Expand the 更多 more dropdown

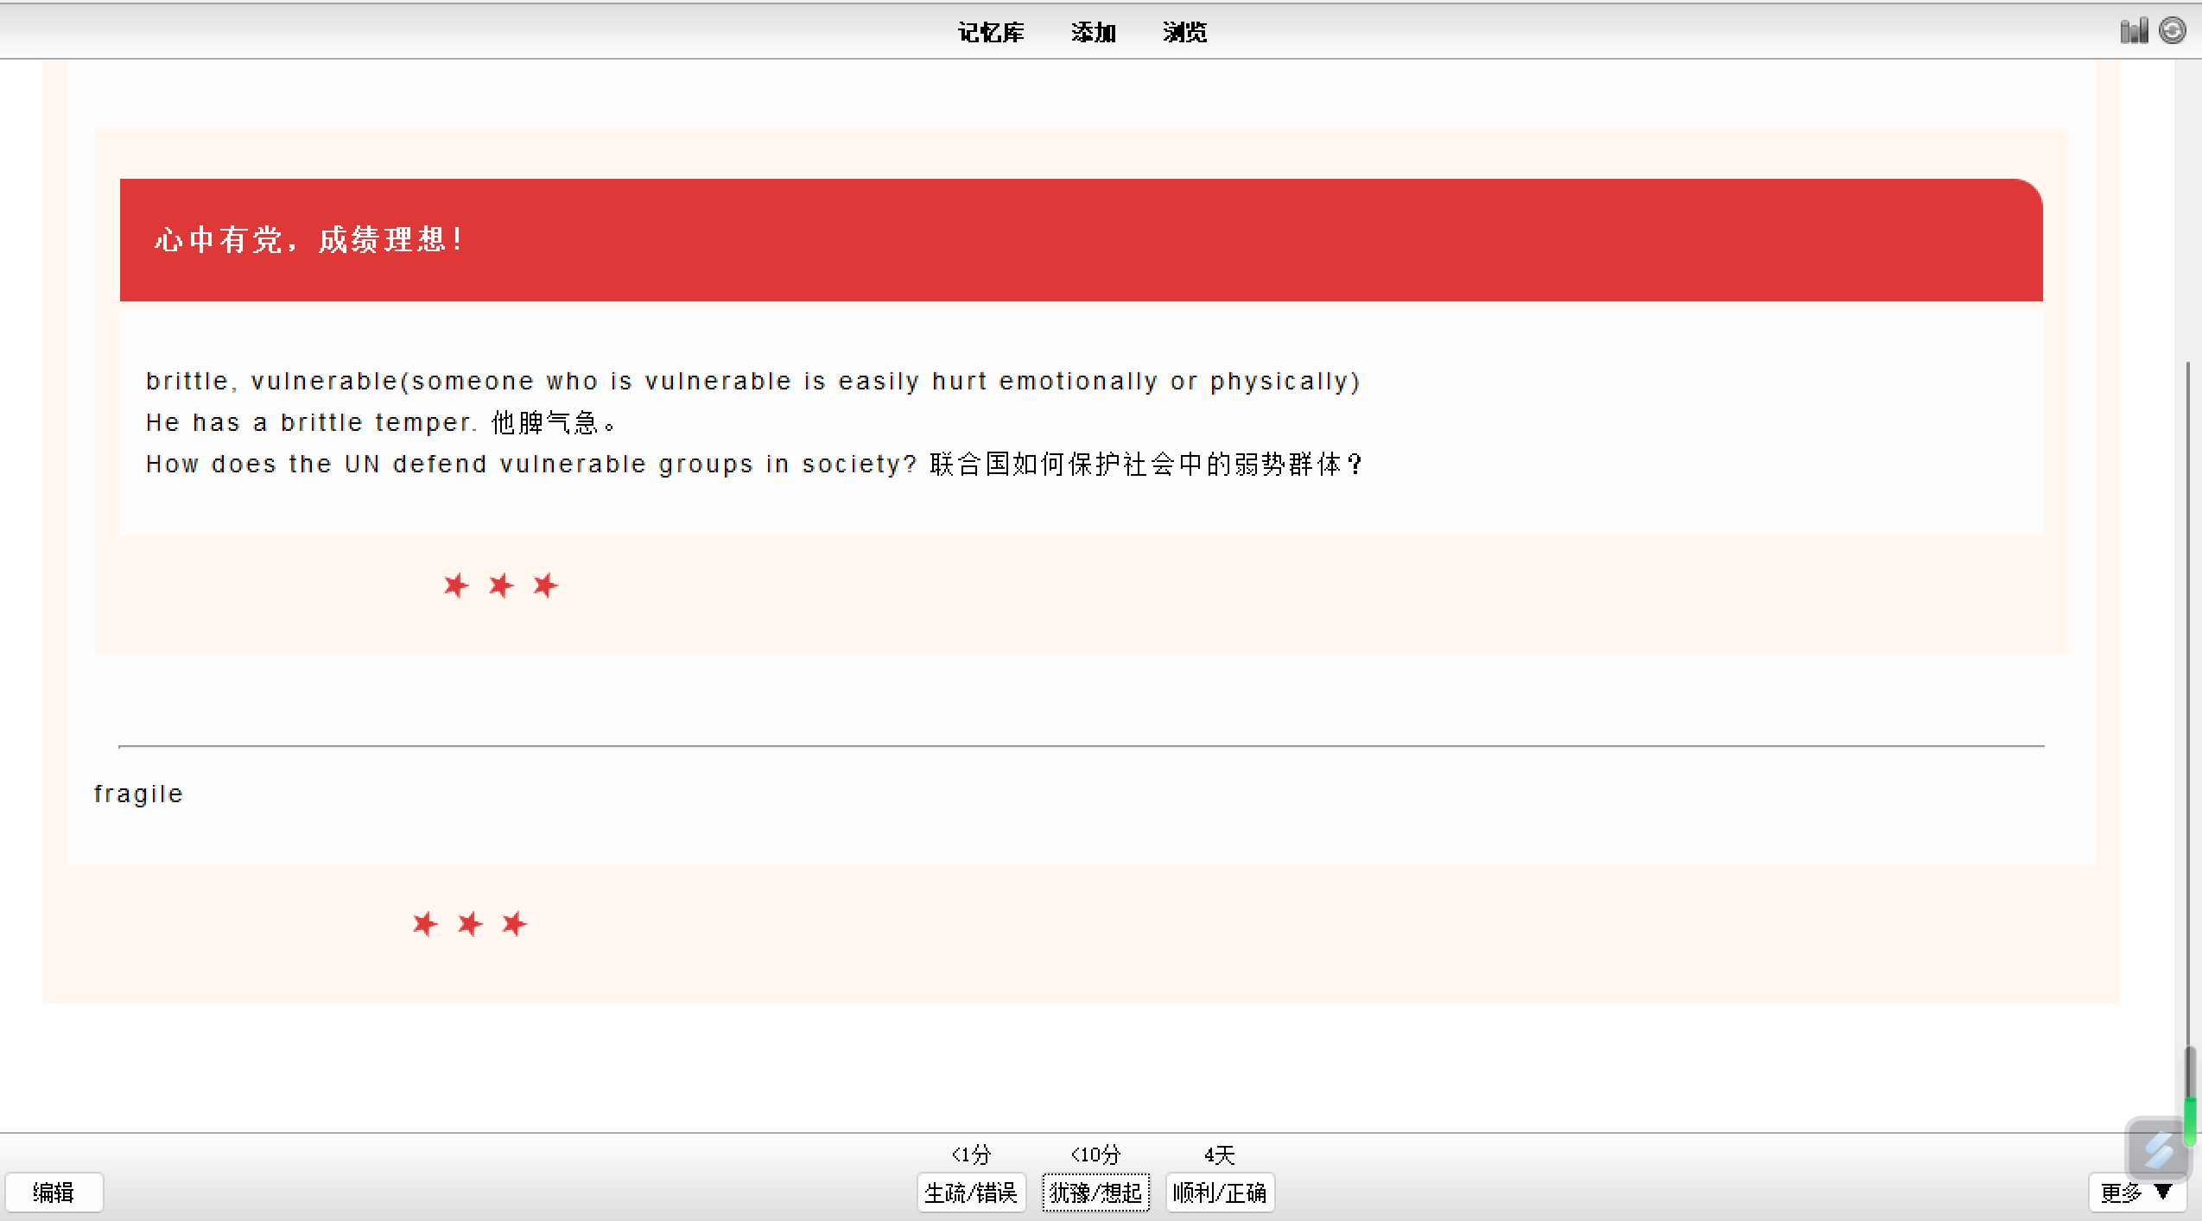2136,1193
